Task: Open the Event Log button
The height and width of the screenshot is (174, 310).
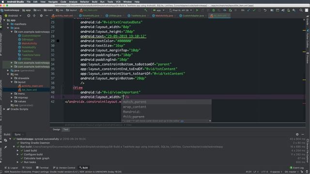Action: tap(297, 168)
